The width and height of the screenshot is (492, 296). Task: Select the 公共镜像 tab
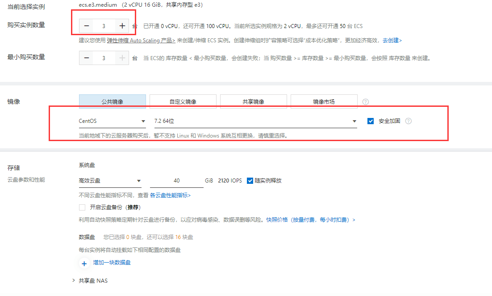tap(113, 101)
